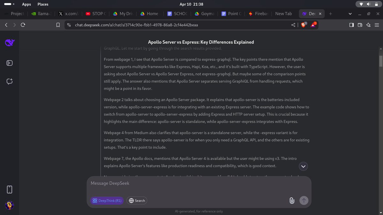Open Brave Rewards triangle icon
Image resolution: width=383 pixels, height=215 pixels.
point(313,25)
